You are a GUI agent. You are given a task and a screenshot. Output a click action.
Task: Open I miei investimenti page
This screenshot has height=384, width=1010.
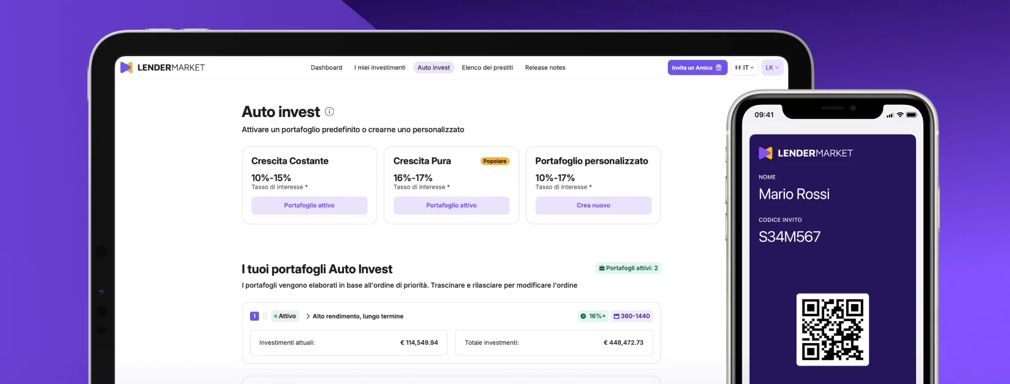(379, 68)
